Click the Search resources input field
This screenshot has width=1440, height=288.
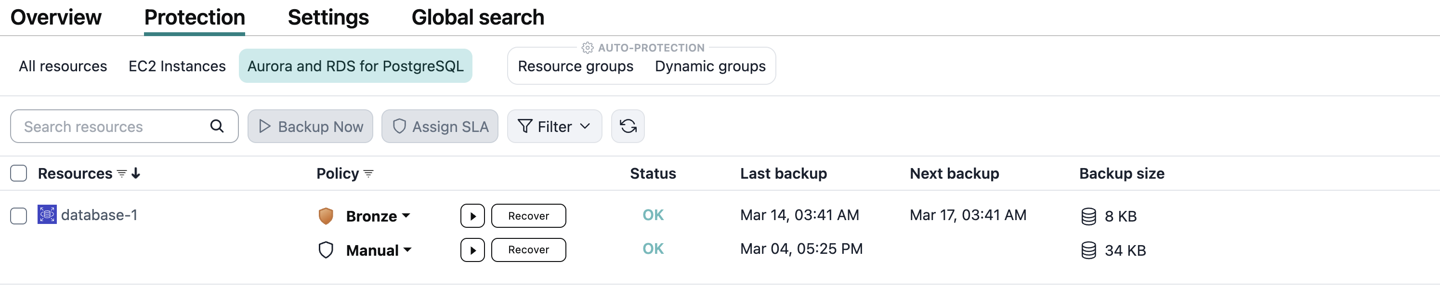(x=112, y=126)
